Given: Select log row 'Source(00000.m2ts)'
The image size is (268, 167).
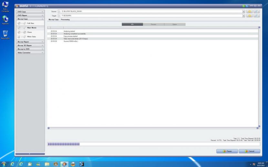Looking at the screenshot, I should 153,41.
